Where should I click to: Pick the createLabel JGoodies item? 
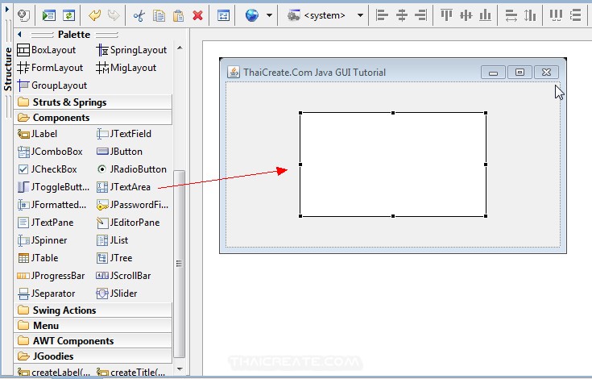point(54,373)
